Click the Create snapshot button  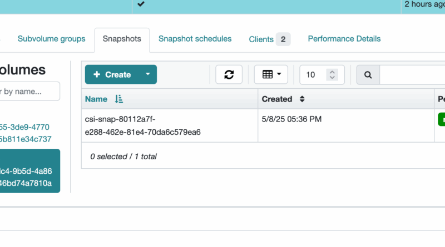(x=112, y=74)
